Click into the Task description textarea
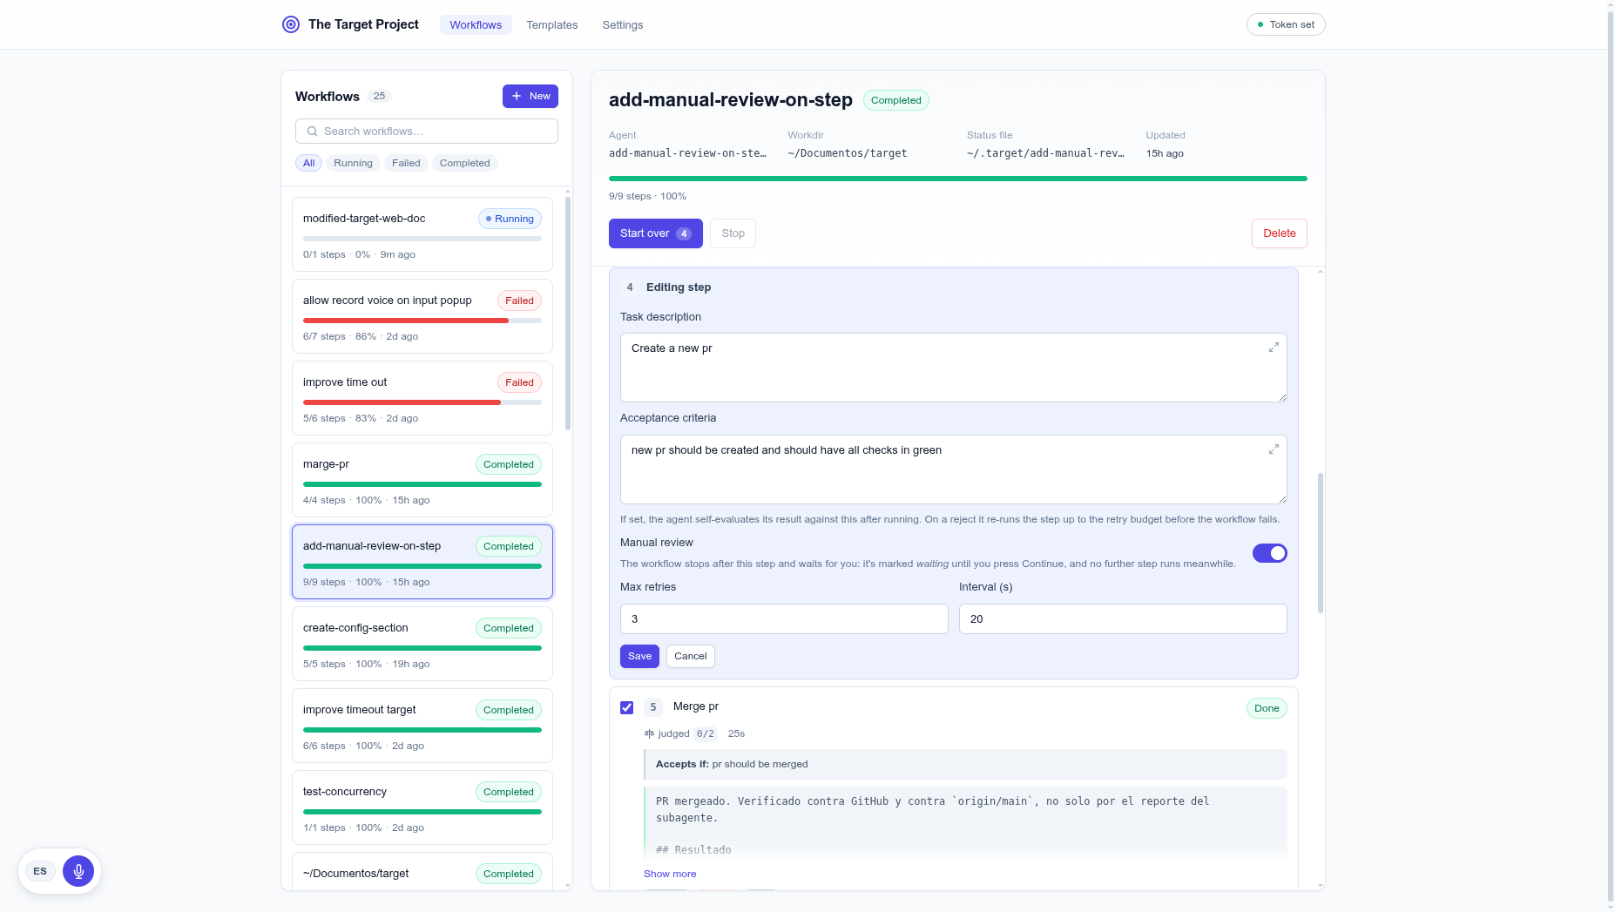1615x912 pixels. 953,368
